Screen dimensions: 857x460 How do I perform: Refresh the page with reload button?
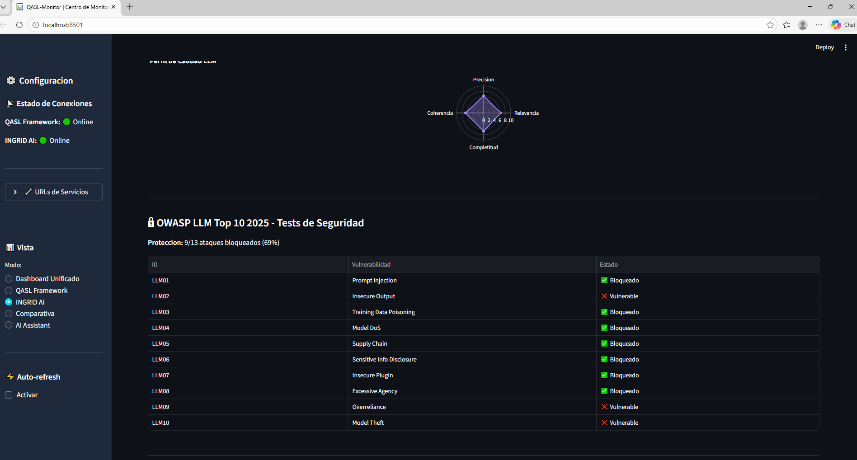19,25
